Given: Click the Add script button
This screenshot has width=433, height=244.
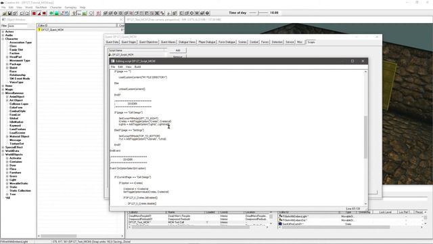Looking at the screenshot, I should coord(178,50).
